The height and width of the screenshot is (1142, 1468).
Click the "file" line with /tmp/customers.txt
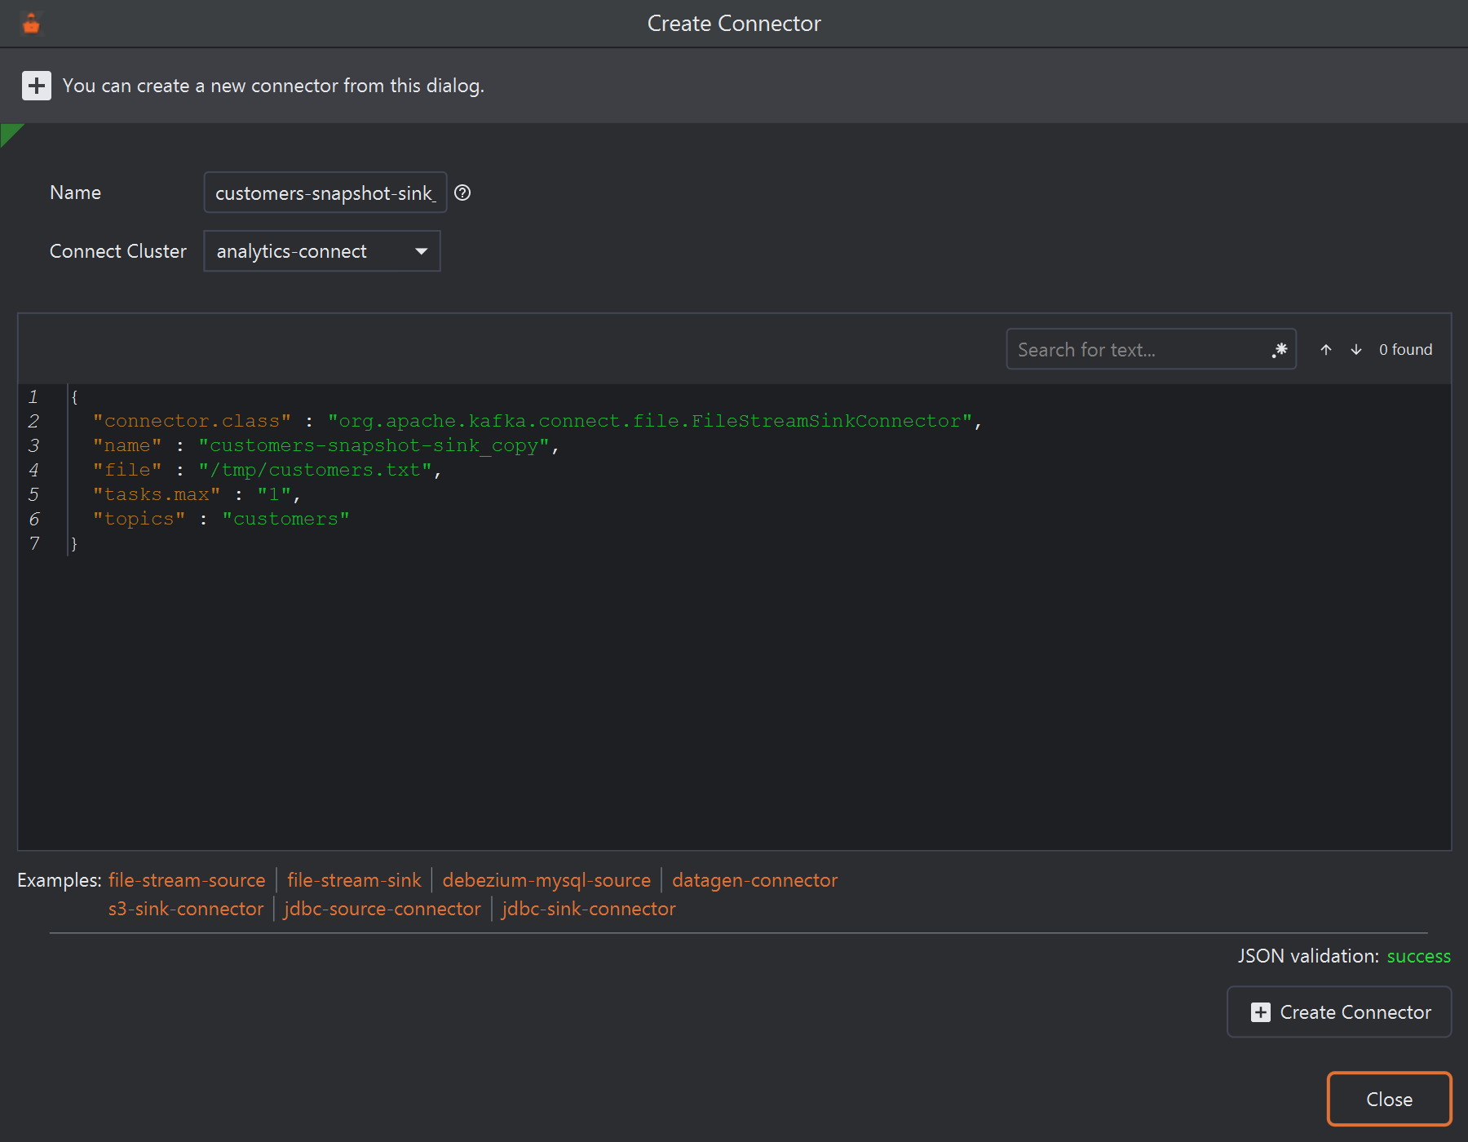[267, 470]
